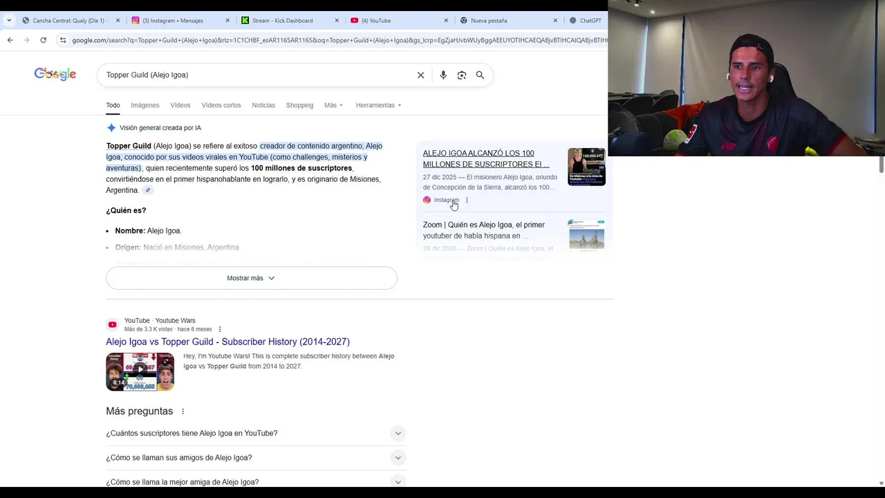Select the Imágenes results filter
This screenshot has height=498, width=885.
[145, 105]
